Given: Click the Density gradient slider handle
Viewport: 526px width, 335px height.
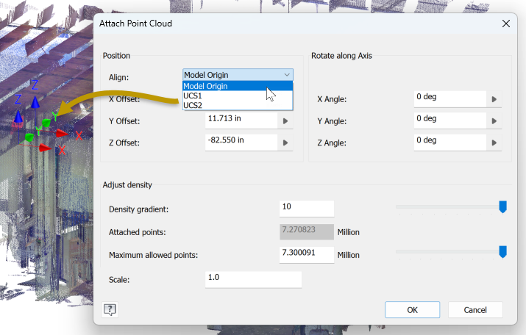Looking at the screenshot, I should pyautogui.click(x=502, y=207).
